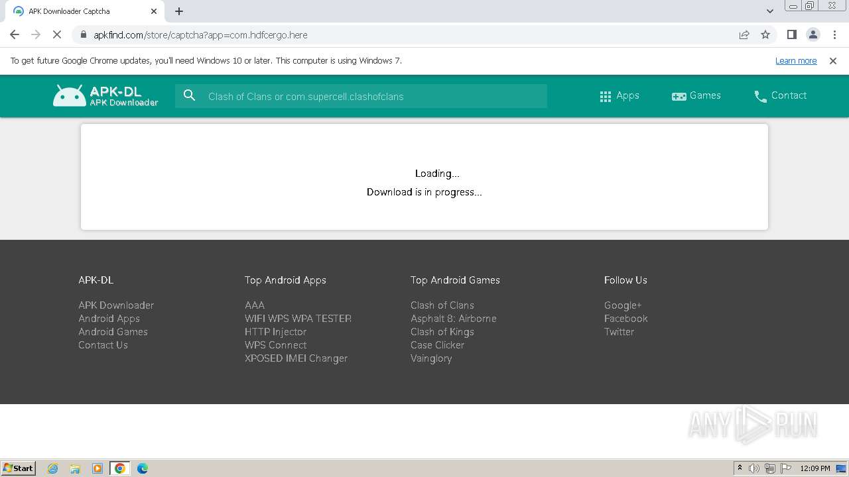Open the Games menu
The image size is (849, 477).
(696, 96)
